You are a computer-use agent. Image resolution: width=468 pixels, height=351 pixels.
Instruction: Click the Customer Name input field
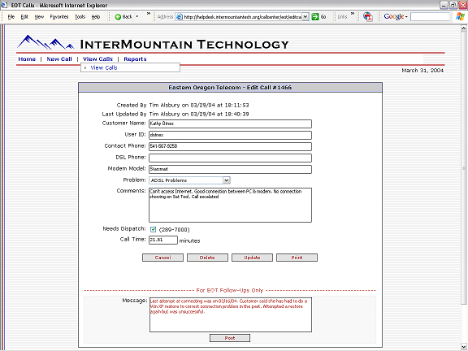[x=230, y=123]
